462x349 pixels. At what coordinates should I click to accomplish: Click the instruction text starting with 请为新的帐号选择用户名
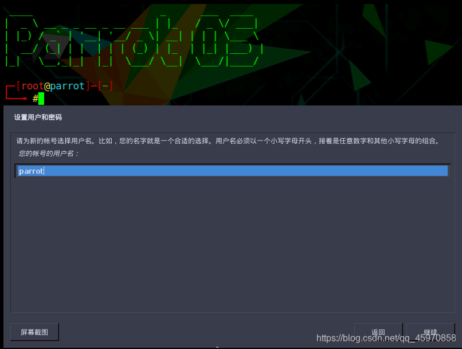pos(228,141)
